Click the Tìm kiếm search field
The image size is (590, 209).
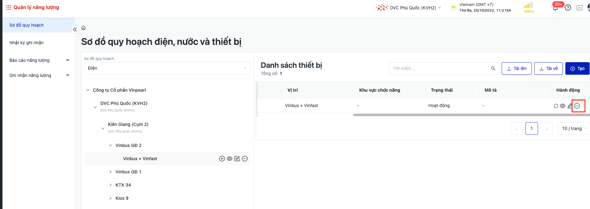click(x=440, y=68)
